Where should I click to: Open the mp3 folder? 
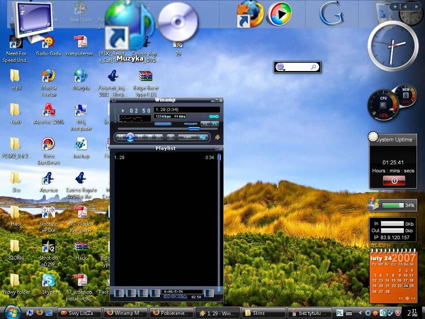tap(16, 79)
